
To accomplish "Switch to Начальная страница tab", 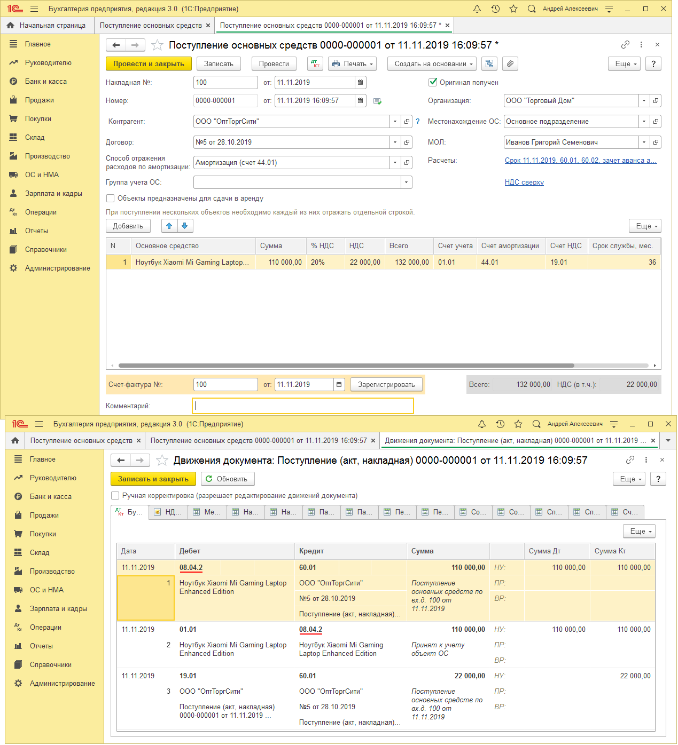I will tap(47, 26).
